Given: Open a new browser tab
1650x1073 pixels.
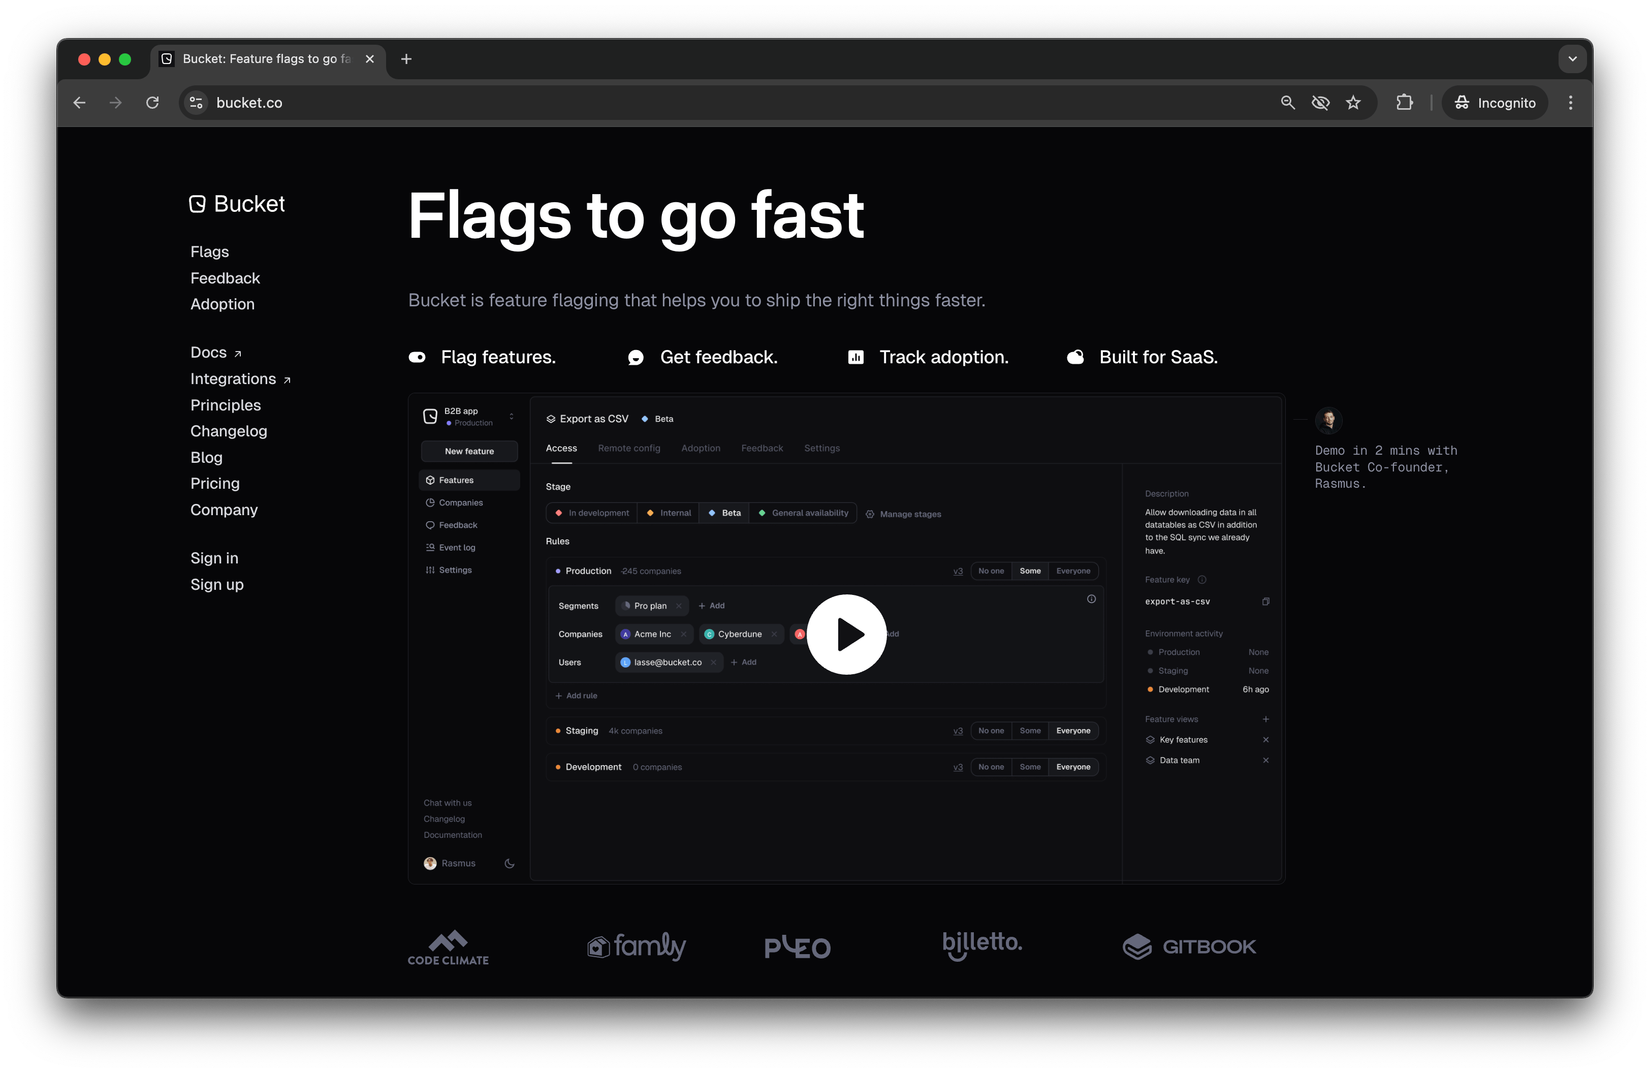Looking at the screenshot, I should pyautogui.click(x=406, y=59).
